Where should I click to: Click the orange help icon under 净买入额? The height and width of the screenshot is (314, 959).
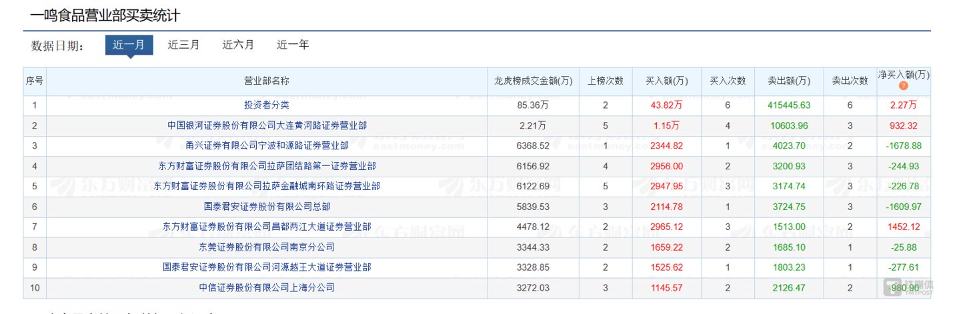point(903,86)
